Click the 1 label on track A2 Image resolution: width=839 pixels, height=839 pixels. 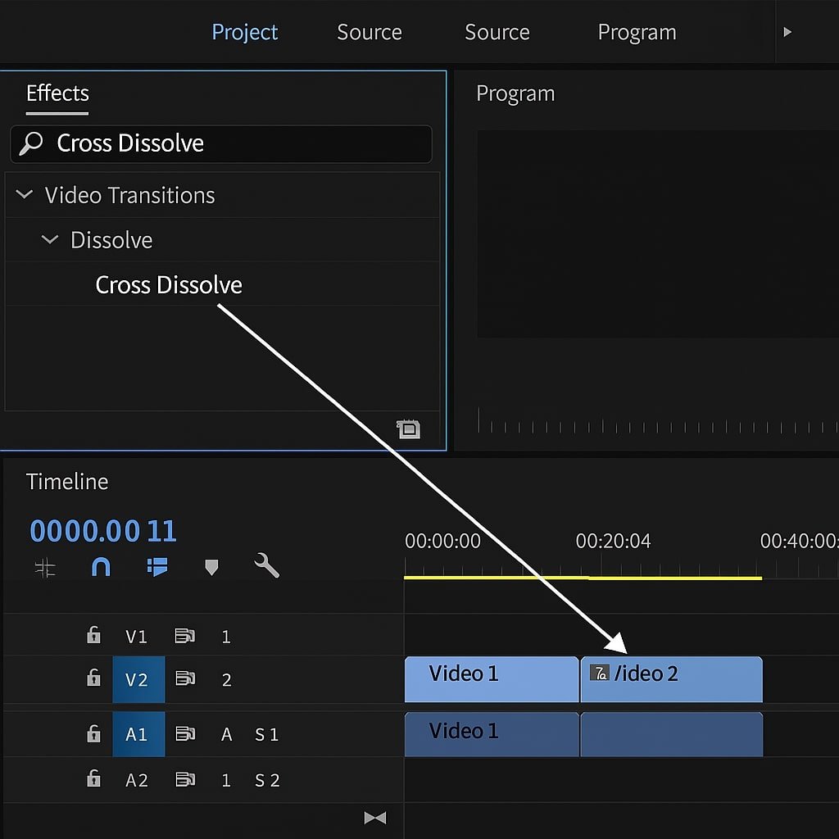226,780
